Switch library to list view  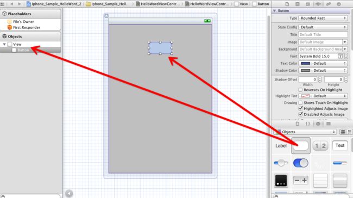click(x=350, y=132)
